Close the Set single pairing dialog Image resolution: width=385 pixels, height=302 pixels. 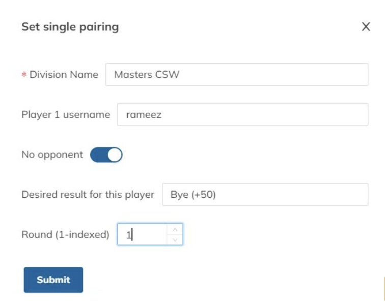(366, 27)
